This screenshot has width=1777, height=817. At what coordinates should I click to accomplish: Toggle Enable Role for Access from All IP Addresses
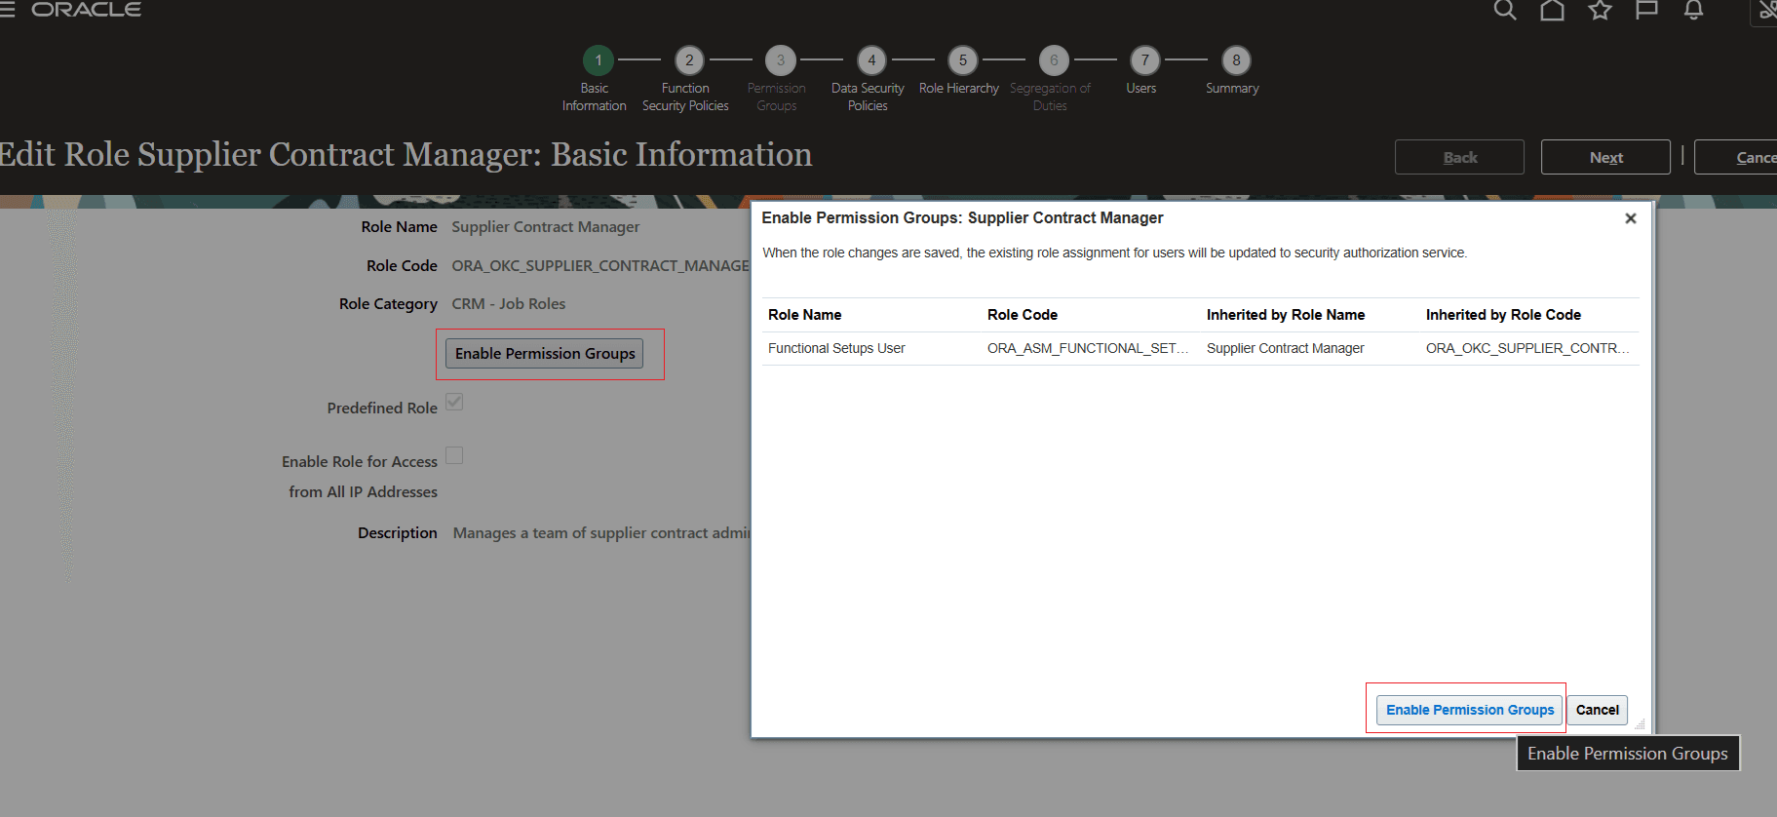tap(454, 455)
